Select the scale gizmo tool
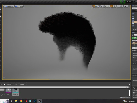The height and width of the screenshot is (103, 137). (98, 6)
